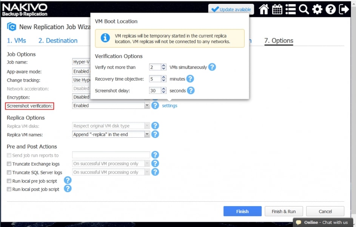Click the search magnifier icon
356x227 pixels.
pos(304,9)
